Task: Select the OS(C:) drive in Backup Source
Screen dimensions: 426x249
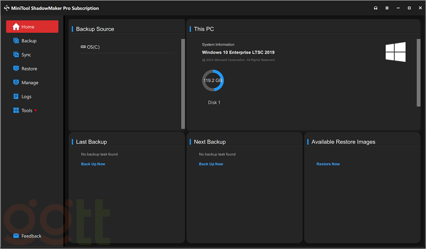Action: click(x=93, y=47)
